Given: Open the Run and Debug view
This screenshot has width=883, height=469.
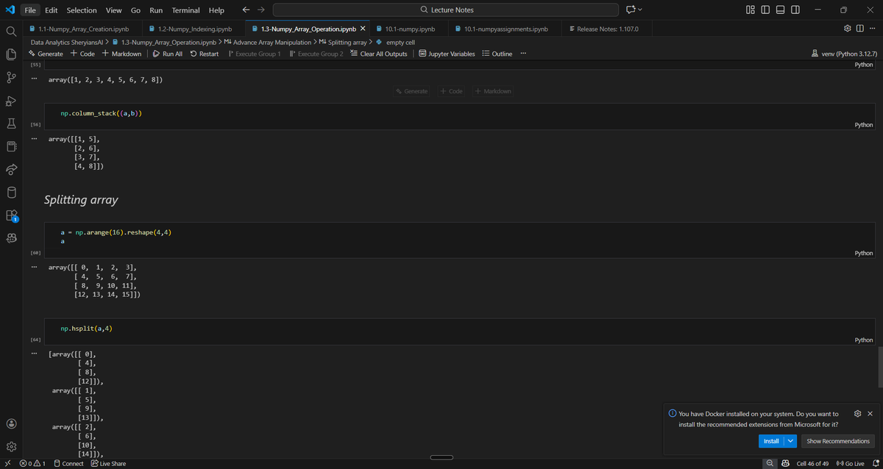Looking at the screenshot, I should 11,101.
